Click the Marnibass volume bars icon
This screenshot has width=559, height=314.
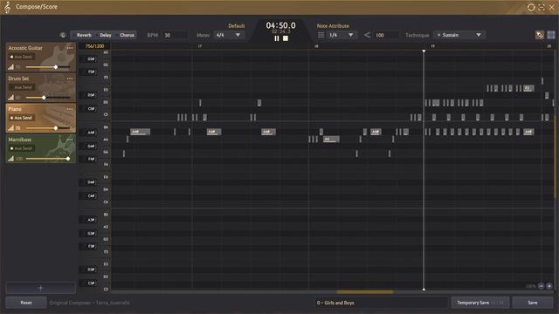tap(11, 159)
